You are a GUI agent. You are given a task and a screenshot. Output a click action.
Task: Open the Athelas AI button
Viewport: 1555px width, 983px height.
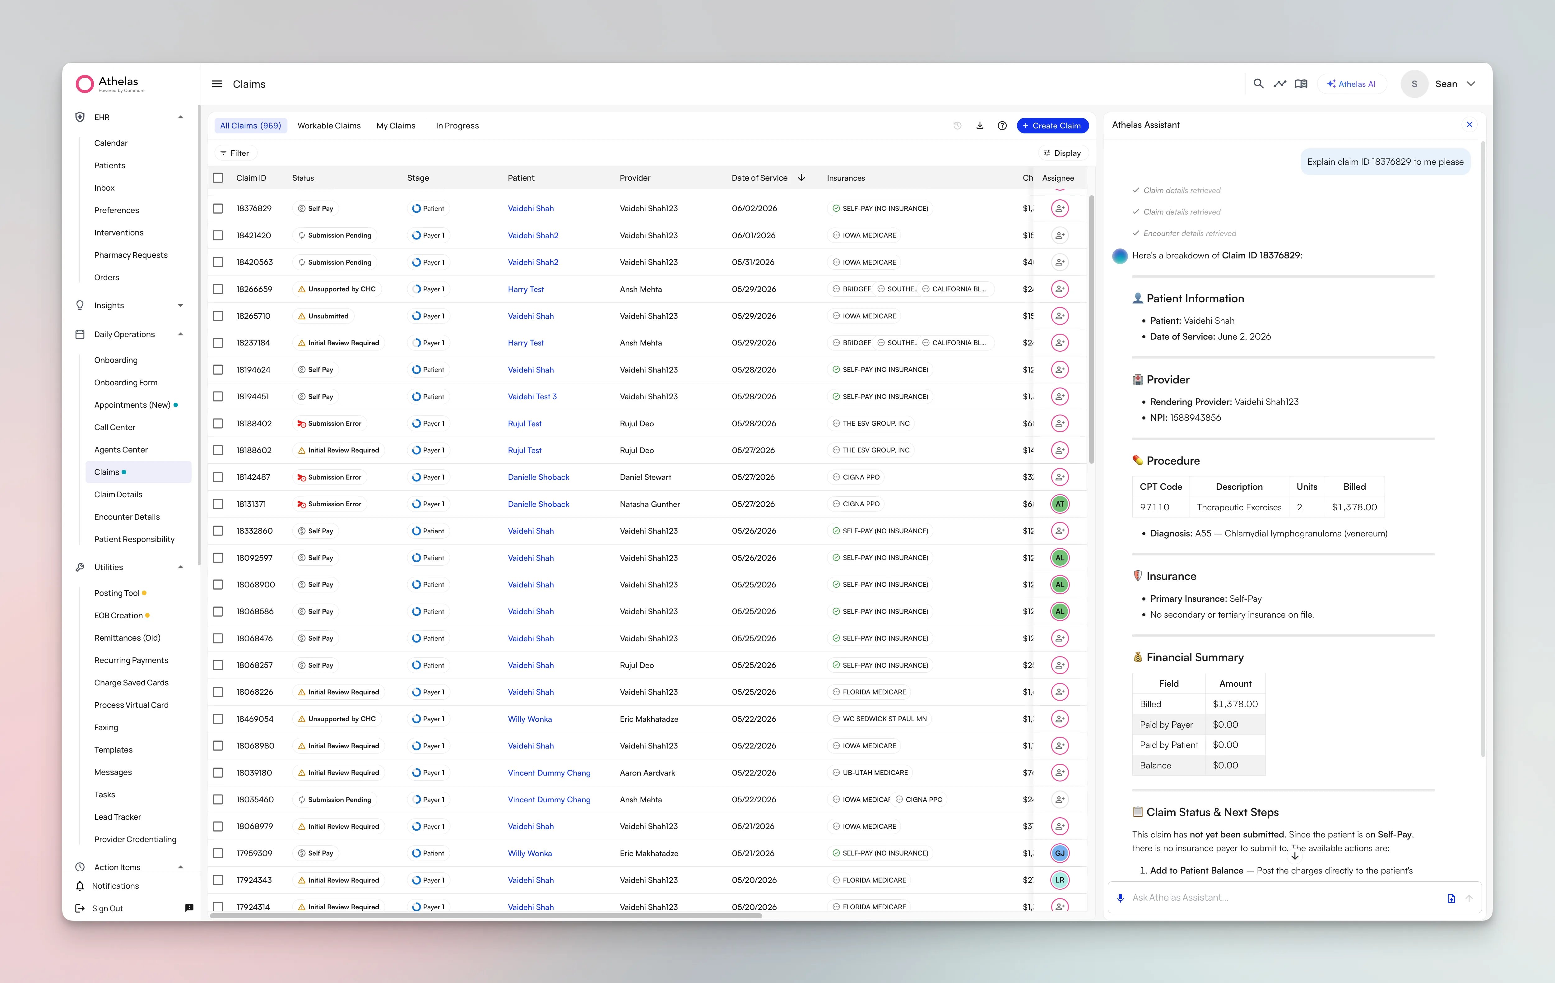(x=1351, y=84)
